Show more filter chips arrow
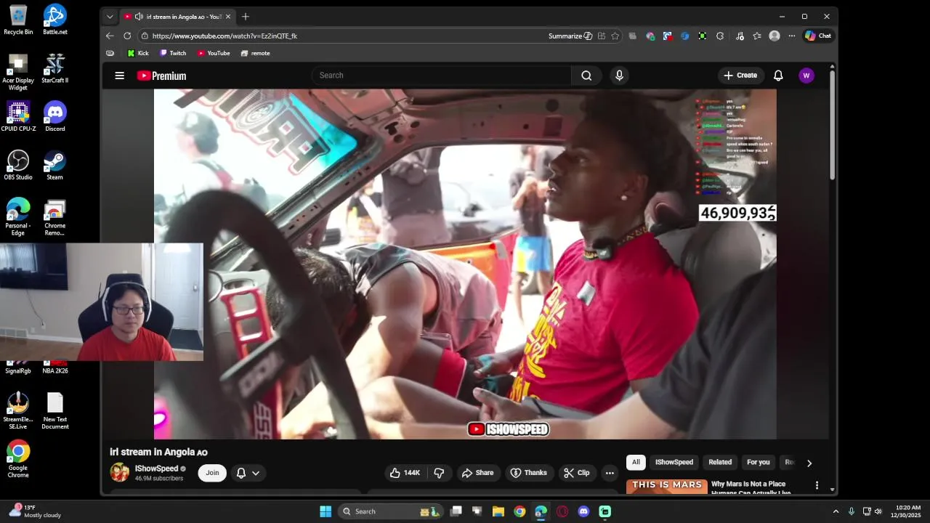 809,463
